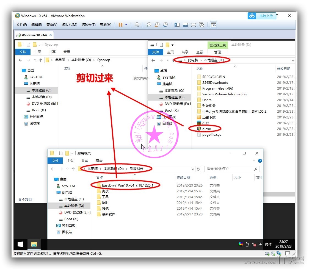
Task: Select 迅雷下载 folder in D: drive
Action: (206, 117)
